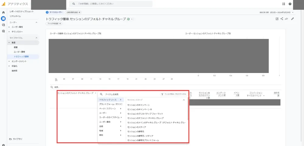Click 比較対象を追加 button
The width and height of the screenshot is (304, 146).
coord(73,12)
